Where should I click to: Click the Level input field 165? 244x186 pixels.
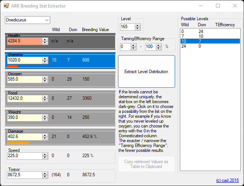click(127, 27)
